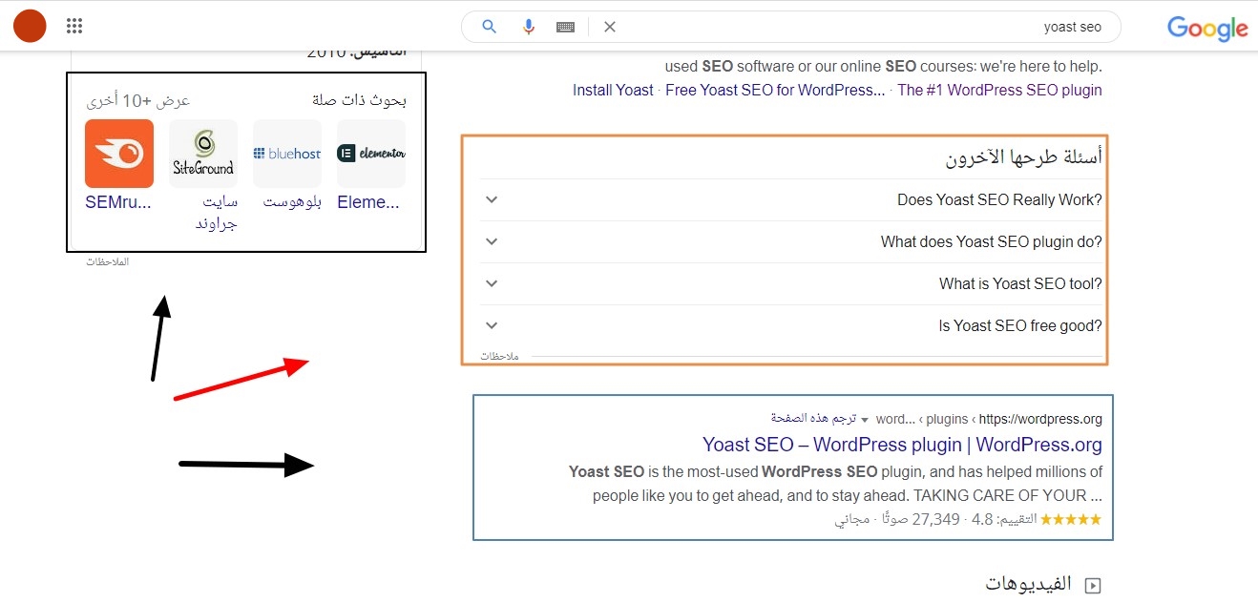Open the "Install Yoast" sitelink
This screenshot has width=1258, height=603.
click(x=613, y=91)
